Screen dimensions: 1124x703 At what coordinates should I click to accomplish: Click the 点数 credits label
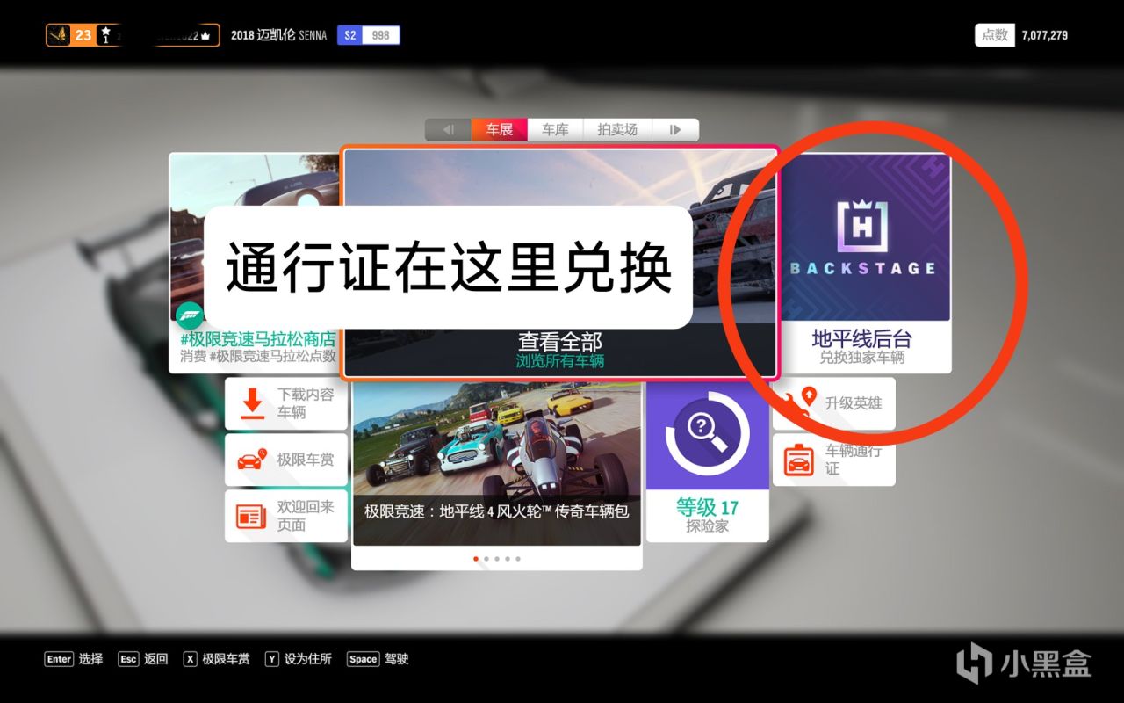[x=995, y=35]
